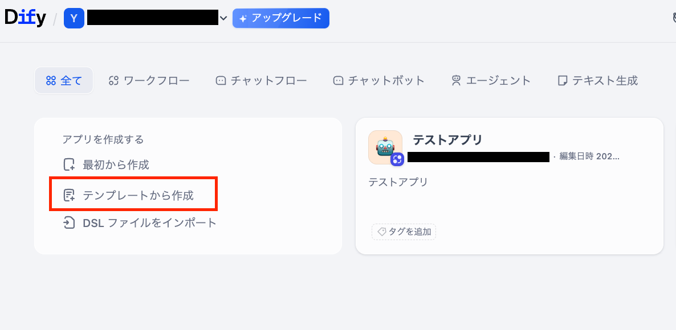Click the アップグレード upgrade button
Viewport: 676px width, 330px height.
(281, 18)
